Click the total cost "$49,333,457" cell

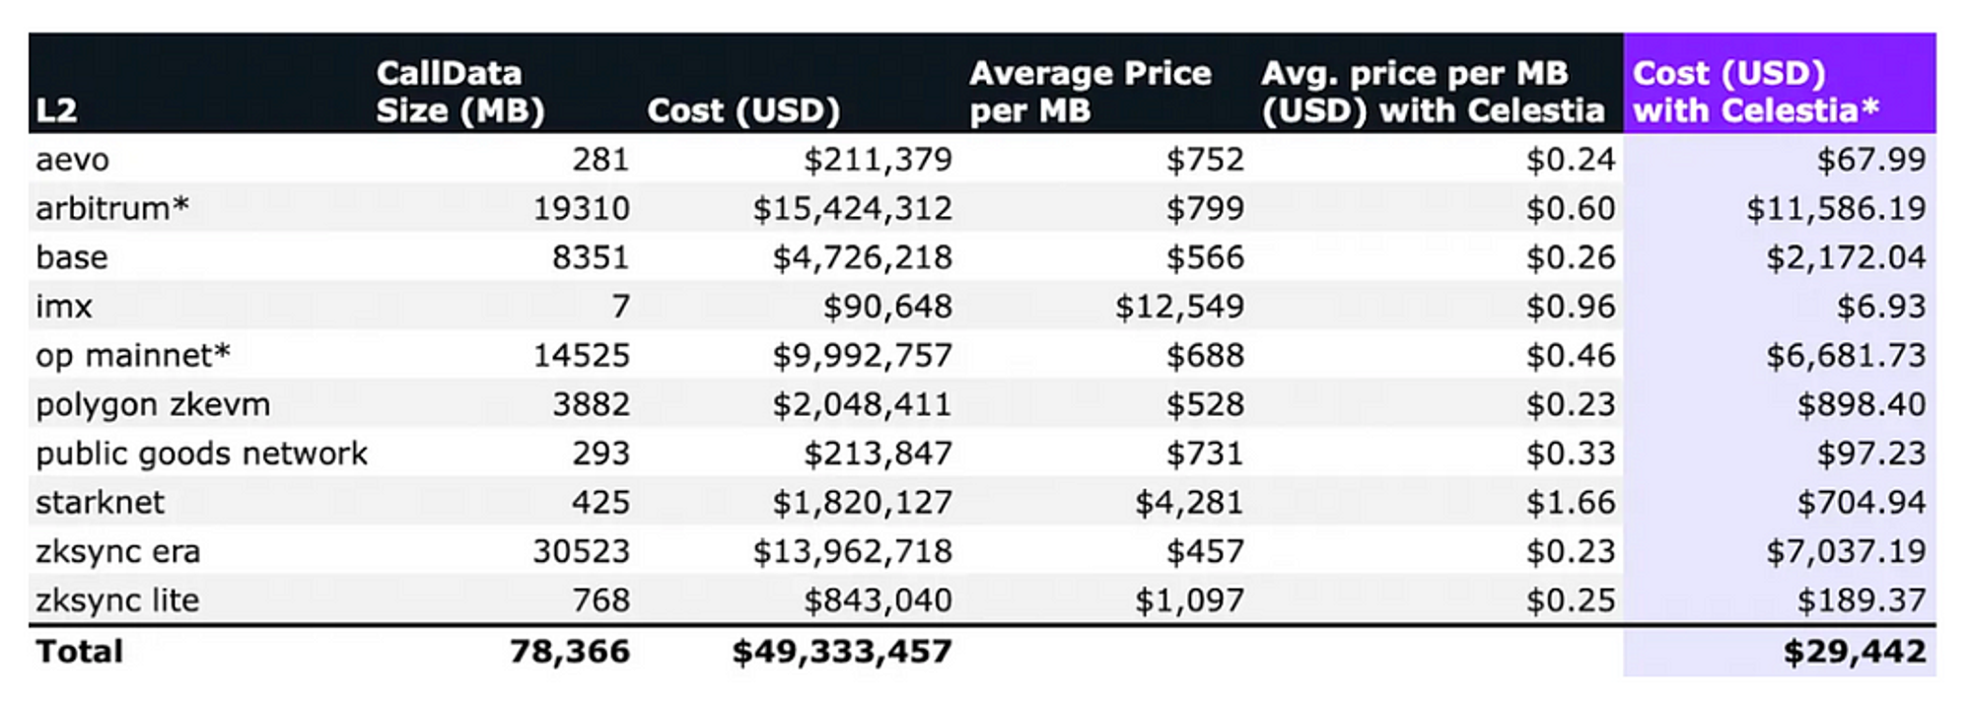click(841, 652)
